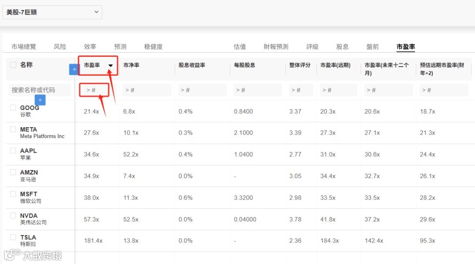Open the 股息 tab
The image size is (475, 264).
coord(342,46)
